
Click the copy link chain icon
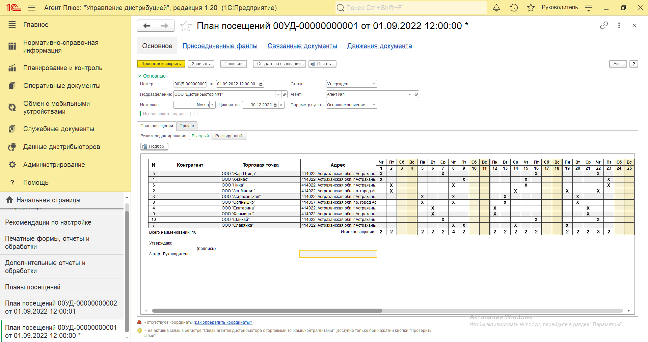click(604, 25)
